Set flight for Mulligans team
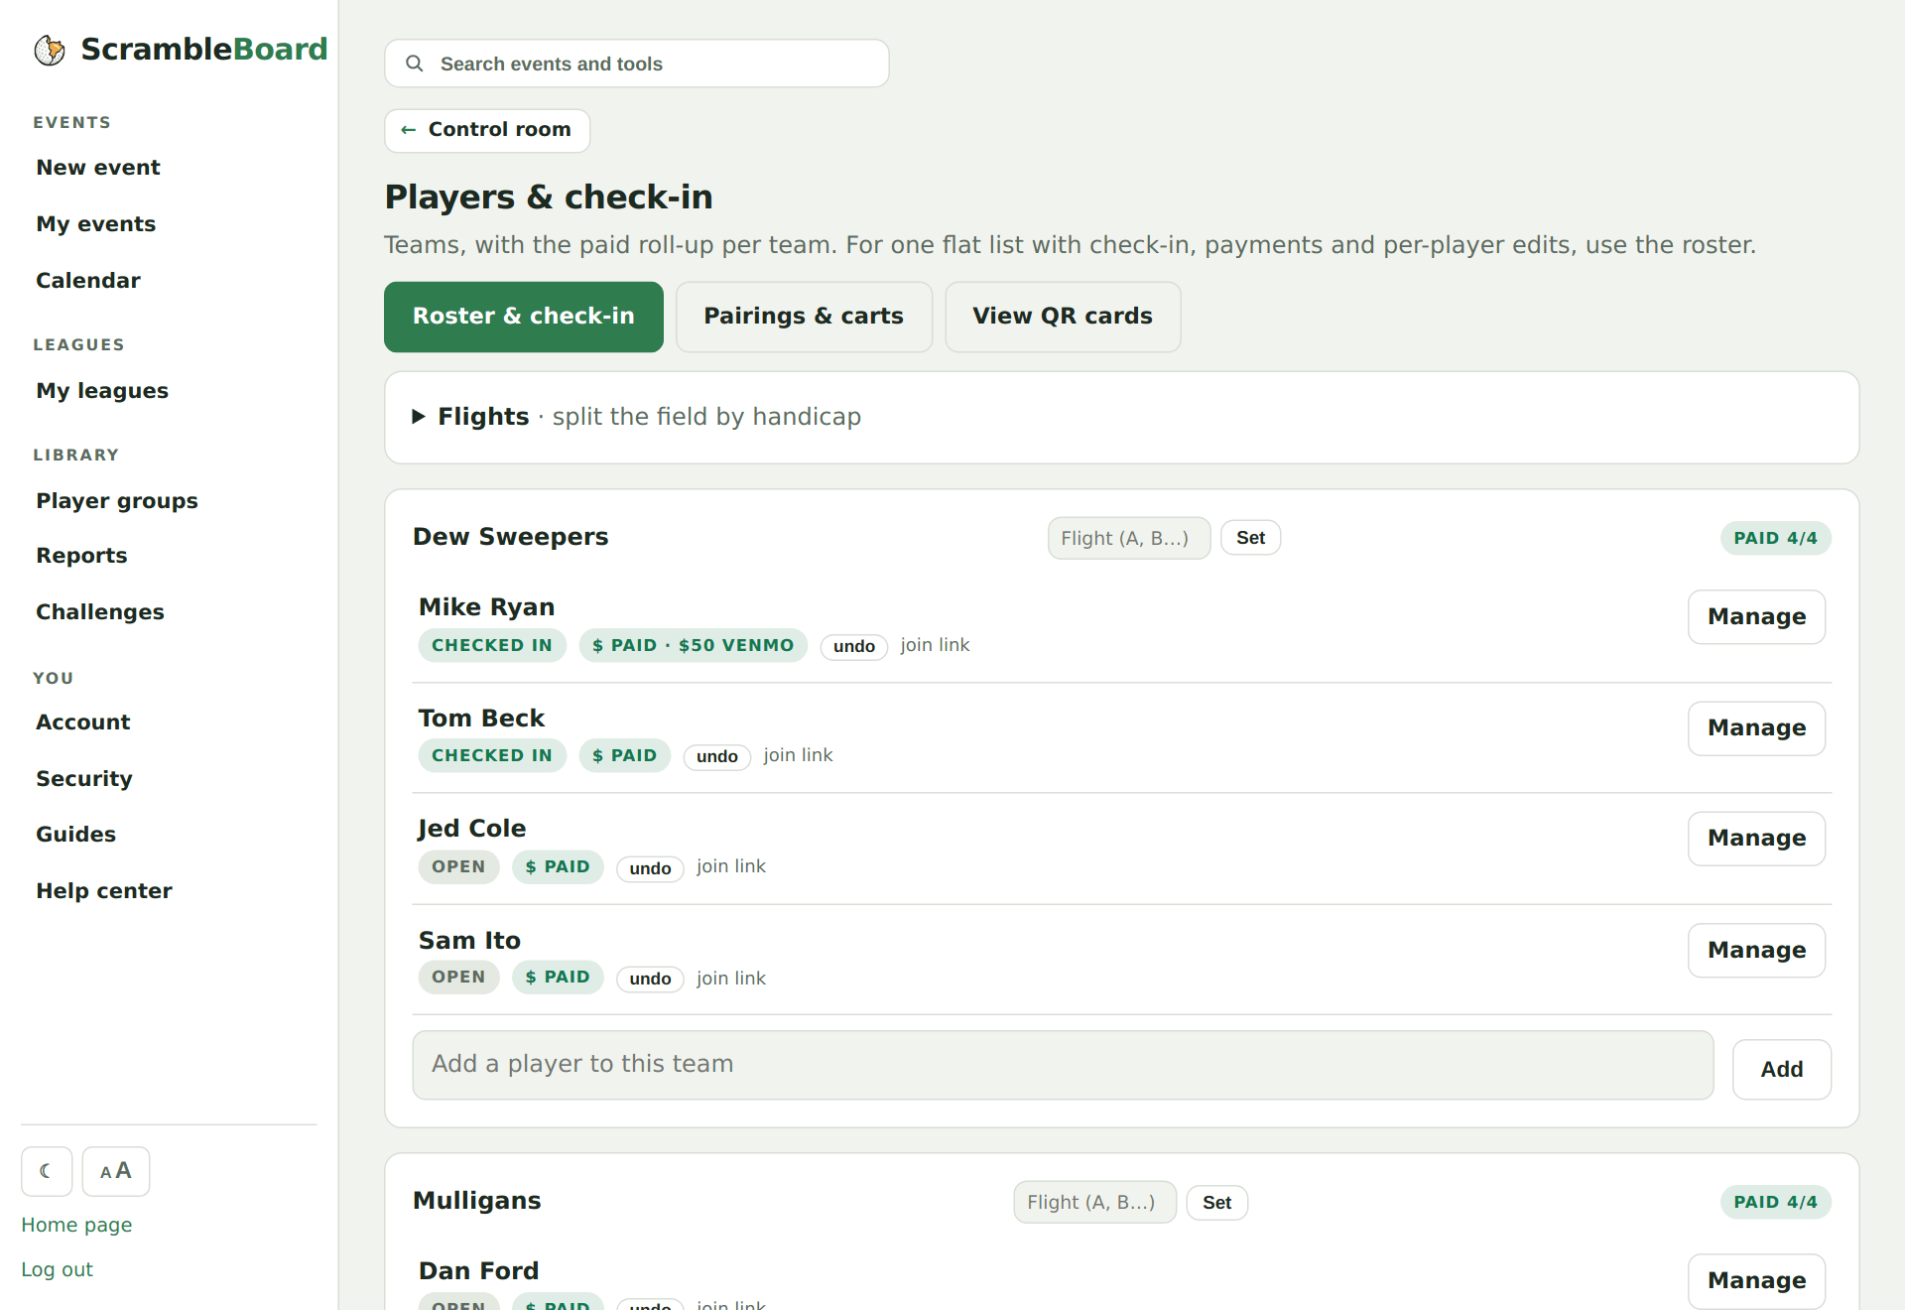 [1217, 1203]
